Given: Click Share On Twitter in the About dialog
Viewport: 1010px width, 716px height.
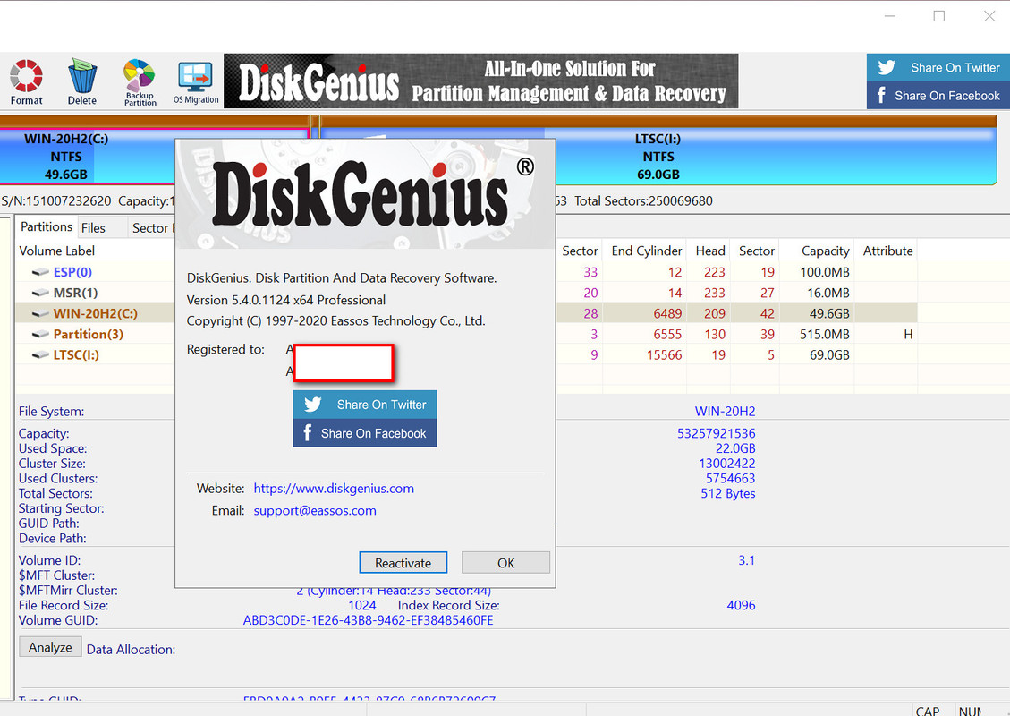Looking at the screenshot, I should point(365,405).
